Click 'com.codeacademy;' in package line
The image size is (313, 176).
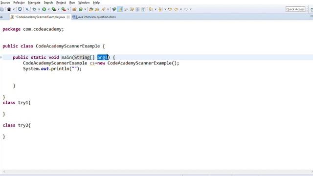click(x=44, y=29)
